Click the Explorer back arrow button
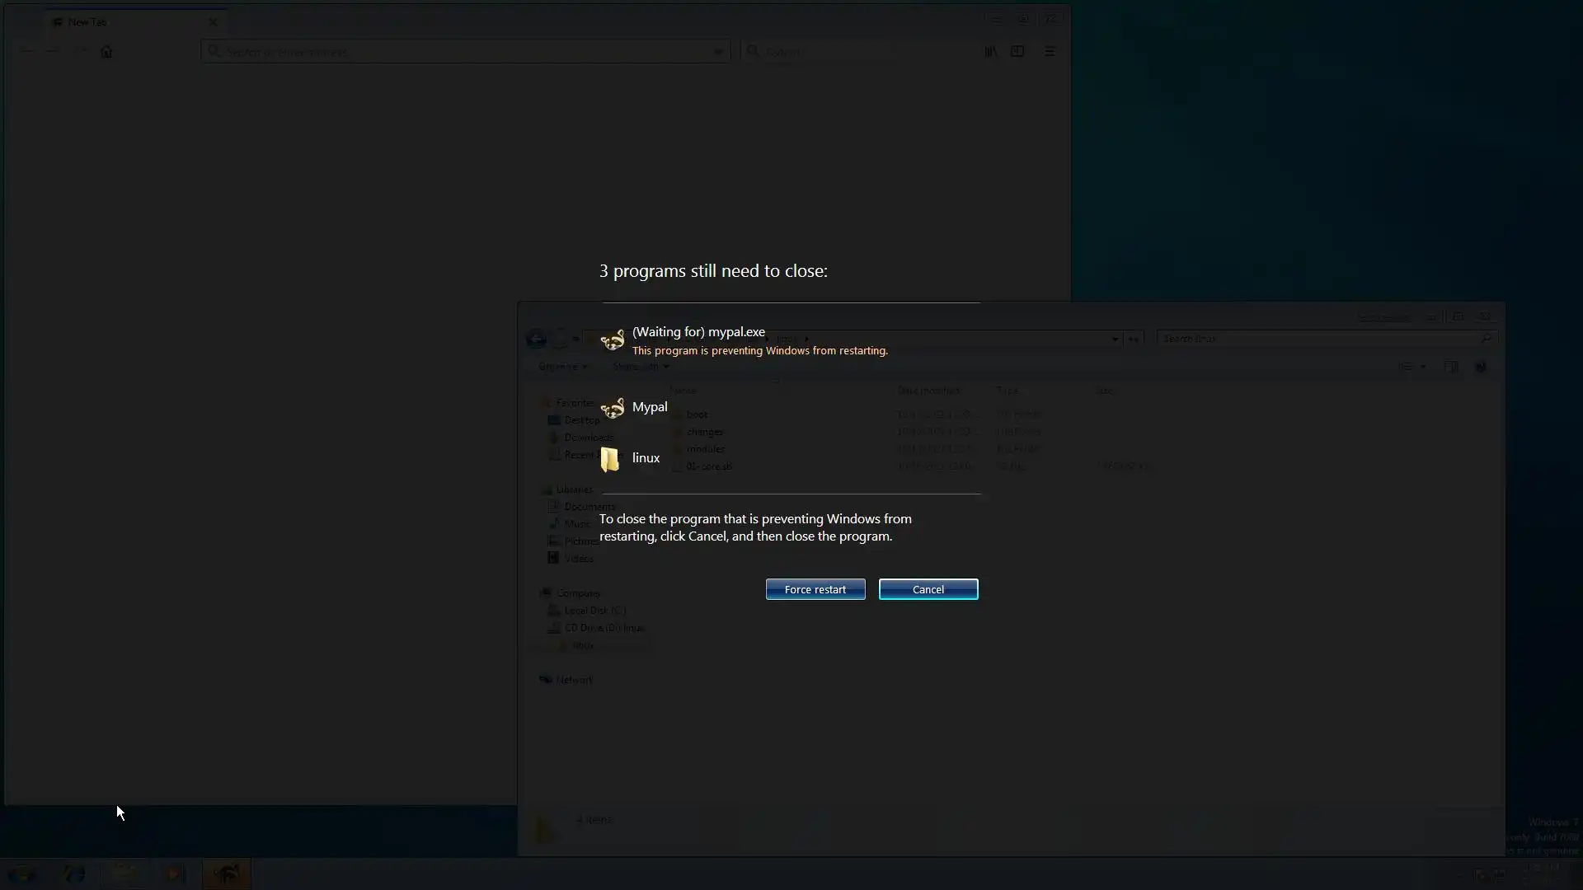Screen dimensions: 1583x890 pyautogui.click(x=536, y=339)
